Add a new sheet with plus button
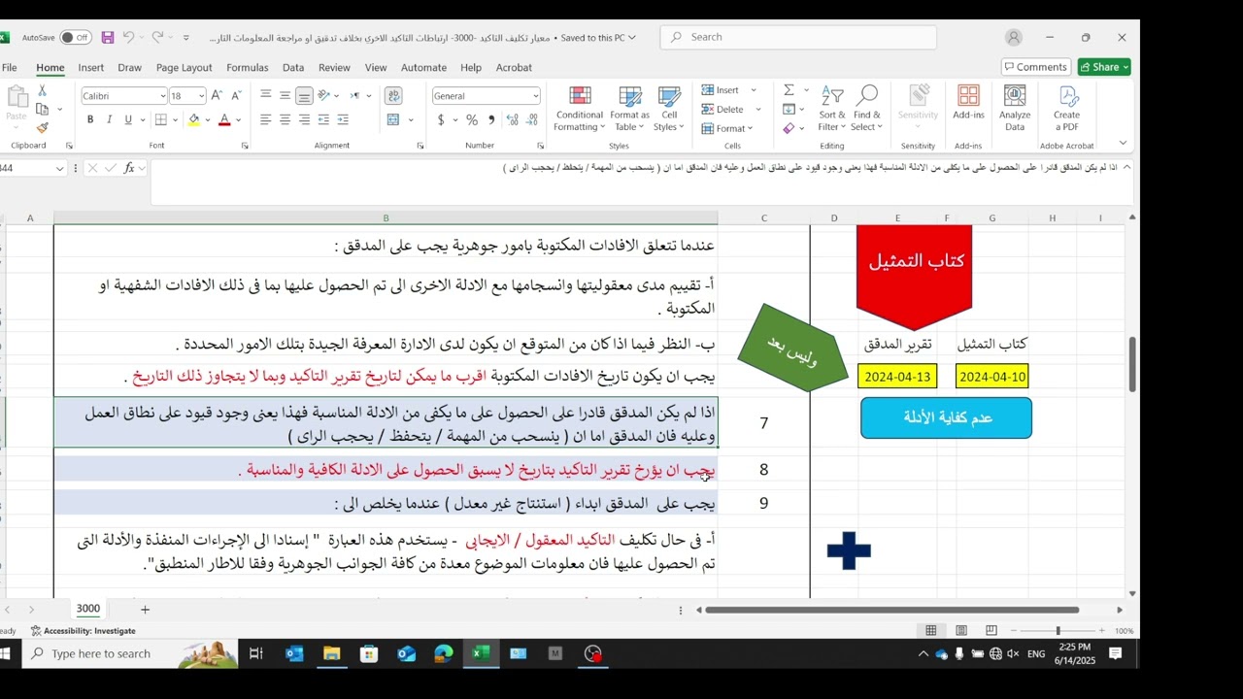This screenshot has height=699, width=1243. 145,610
